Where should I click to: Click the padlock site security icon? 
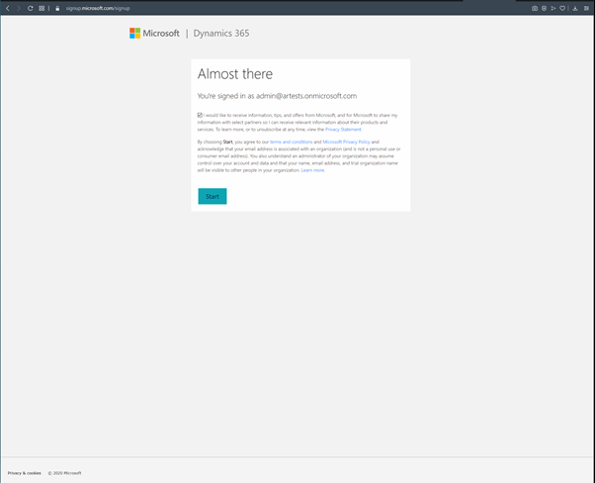(x=57, y=8)
